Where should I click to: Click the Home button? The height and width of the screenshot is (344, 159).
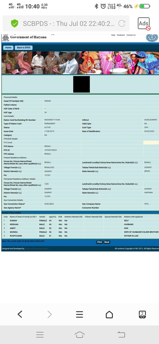tap(8, 48)
